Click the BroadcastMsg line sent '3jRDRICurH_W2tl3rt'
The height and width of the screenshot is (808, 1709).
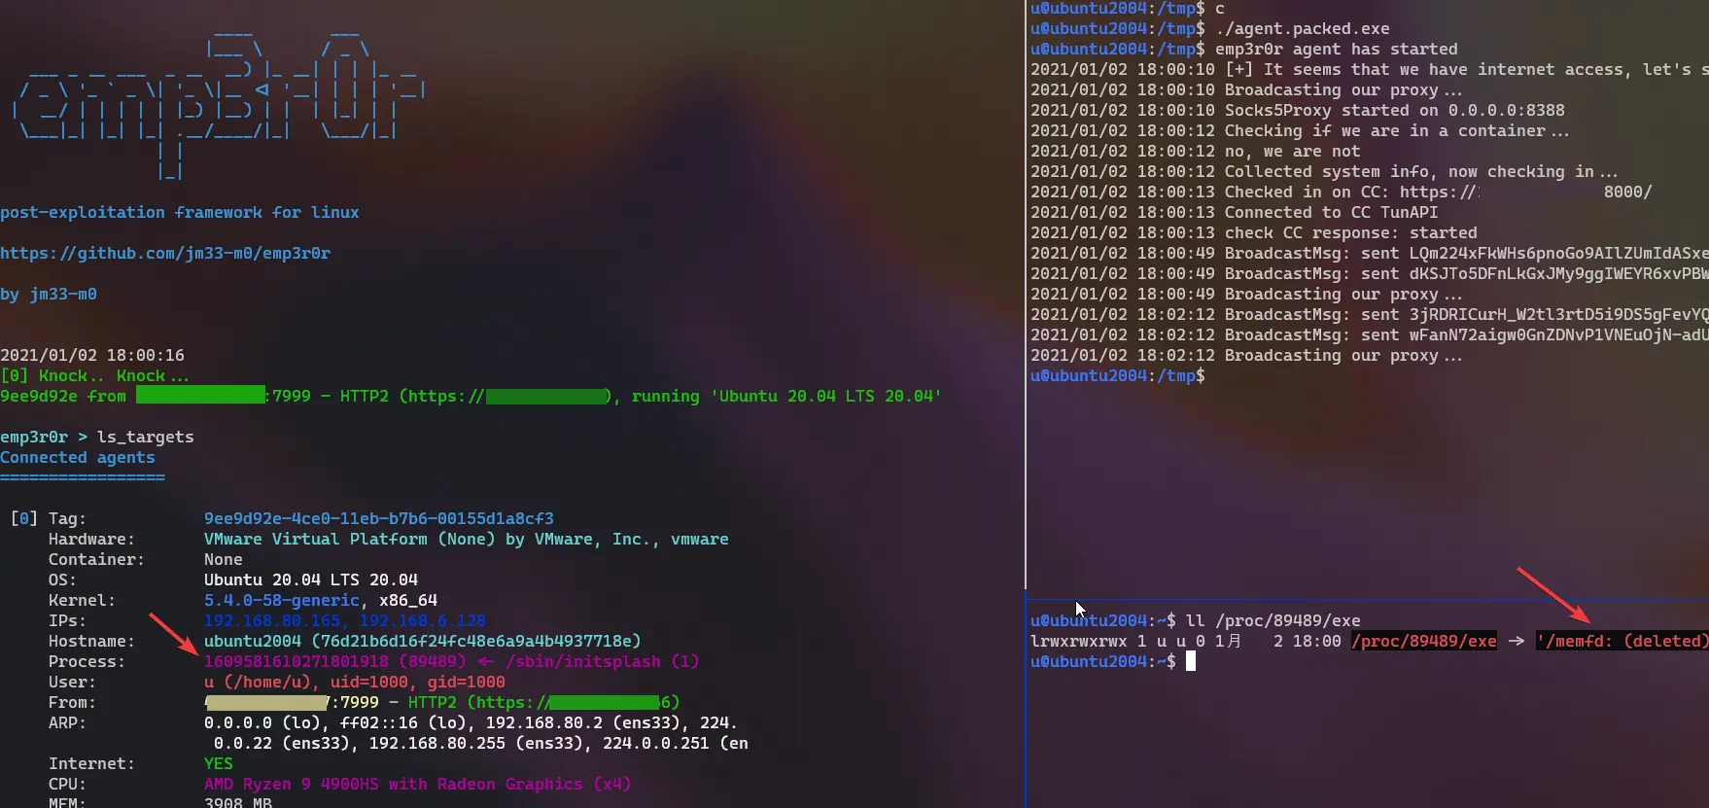(x=1370, y=314)
